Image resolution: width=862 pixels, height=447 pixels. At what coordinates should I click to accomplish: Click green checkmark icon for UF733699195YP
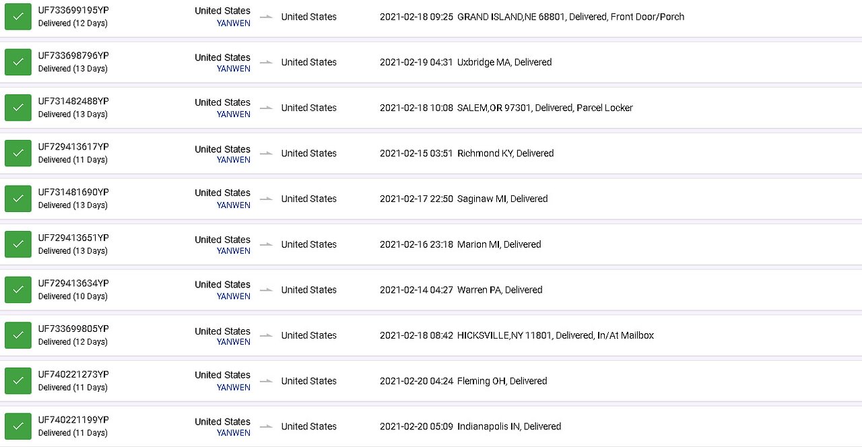point(18,16)
